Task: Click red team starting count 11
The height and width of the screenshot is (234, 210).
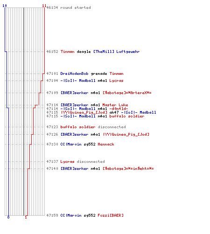Action: (44, 6)
